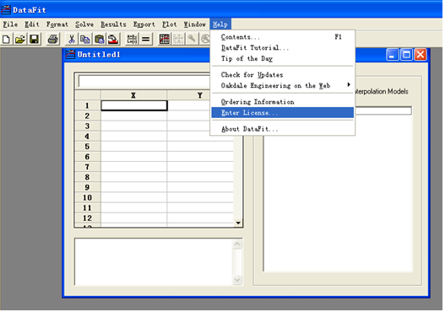
Task: Click inside the notes text box
Action: tap(154, 262)
